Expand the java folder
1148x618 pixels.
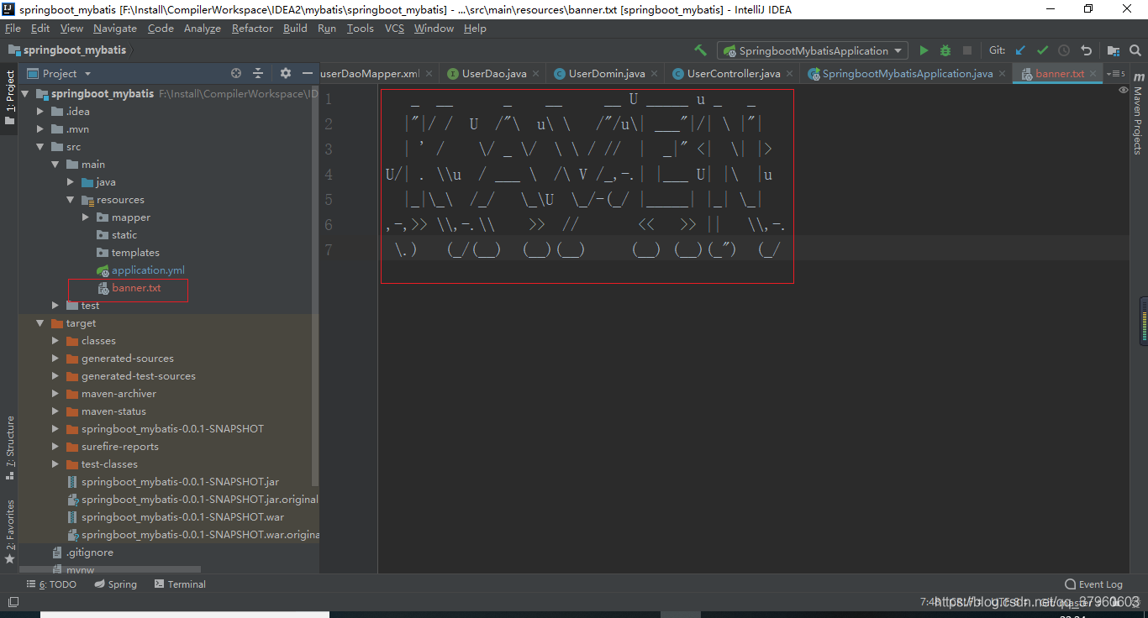[71, 182]
